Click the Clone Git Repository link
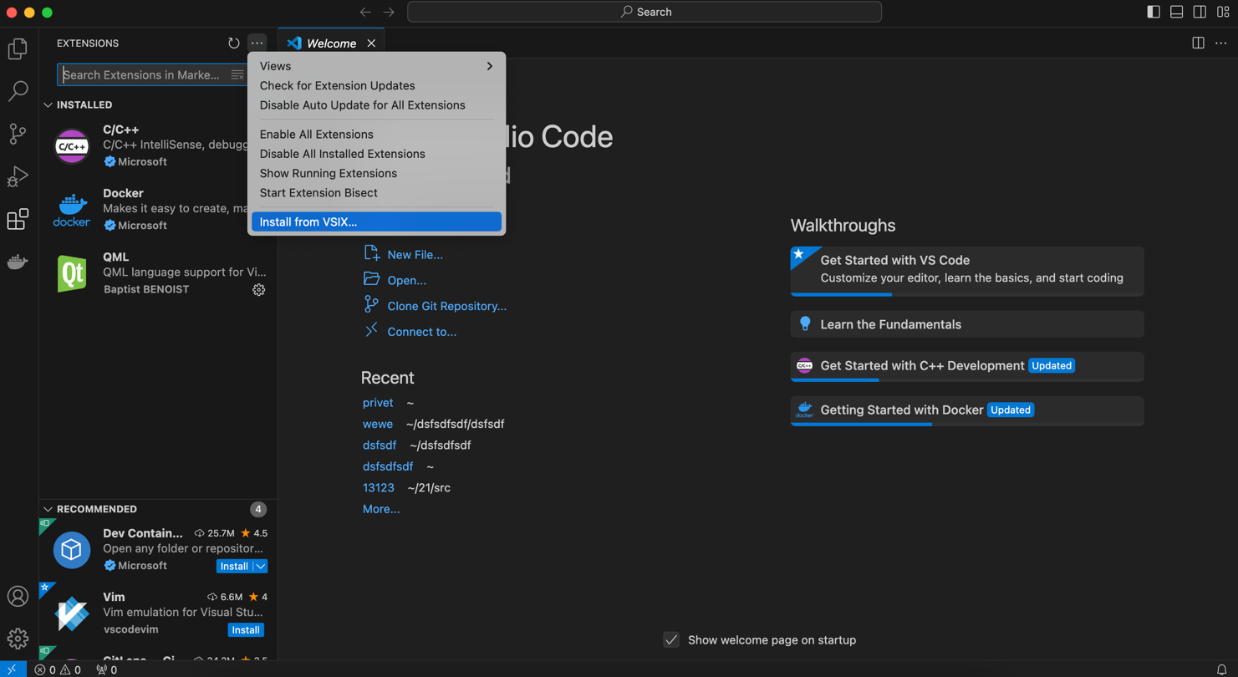Viewport: 1238px width, 677px height. (446, 306)
